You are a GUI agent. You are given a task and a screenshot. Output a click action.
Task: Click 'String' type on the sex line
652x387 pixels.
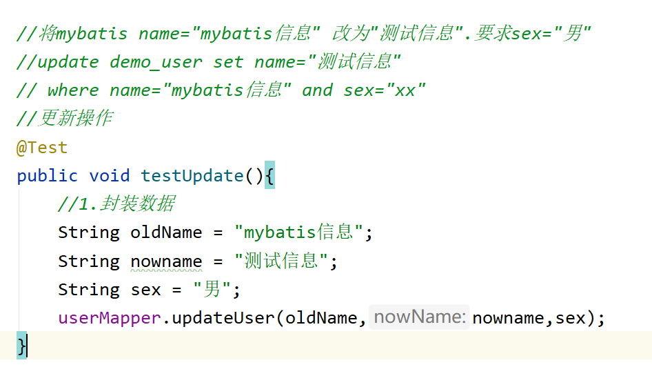89,290
